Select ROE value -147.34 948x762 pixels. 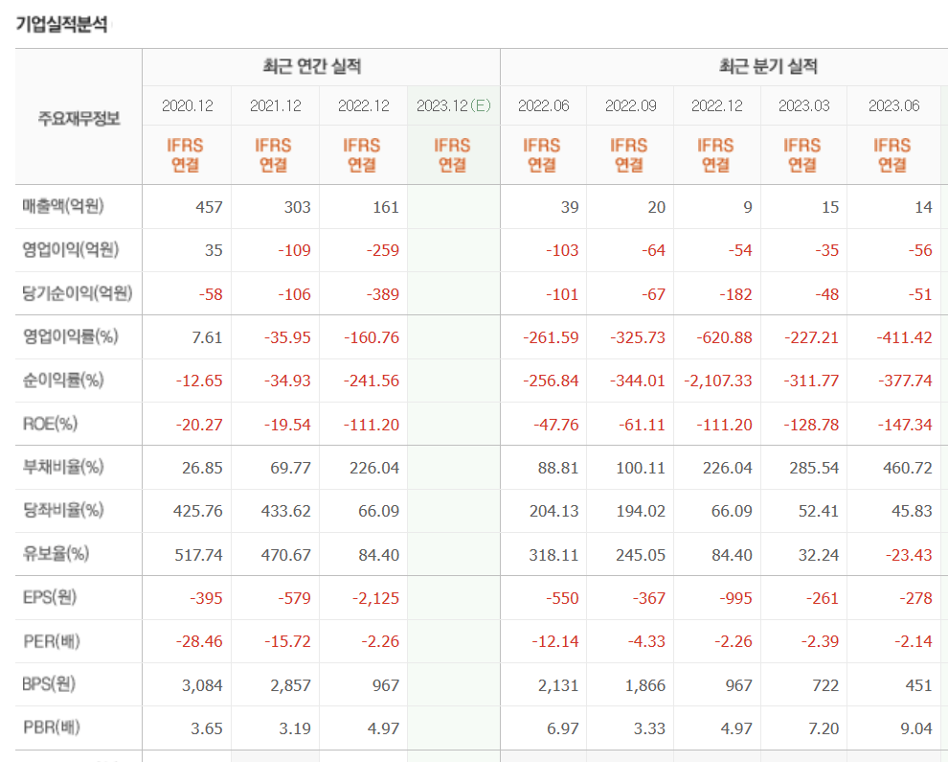905,425
